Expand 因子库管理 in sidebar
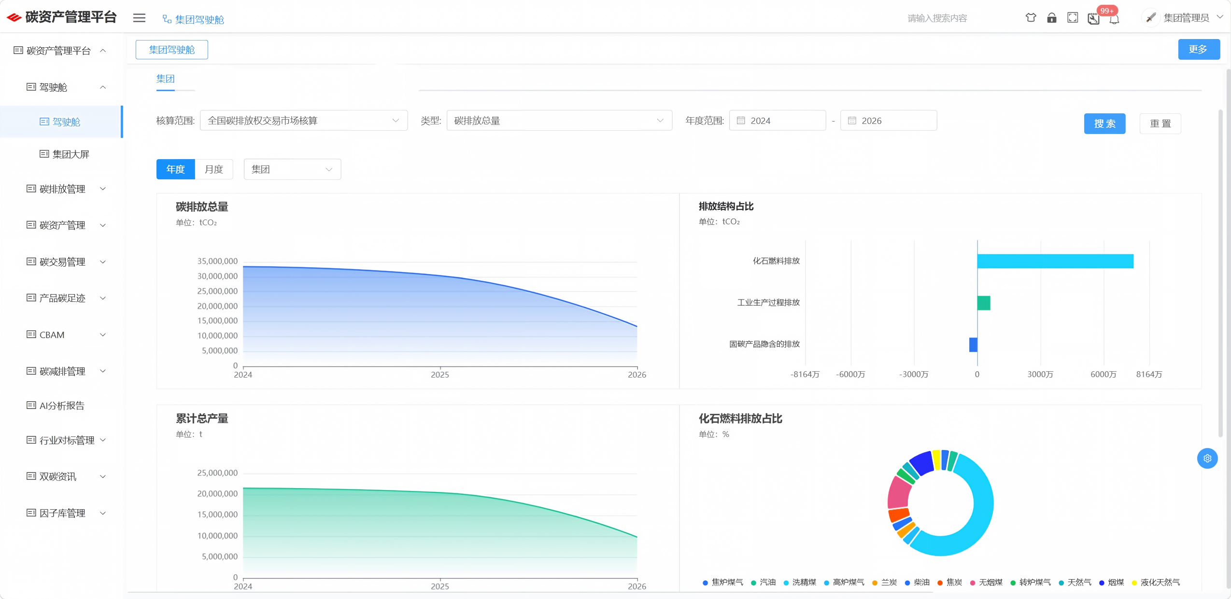 click(61, 513)
